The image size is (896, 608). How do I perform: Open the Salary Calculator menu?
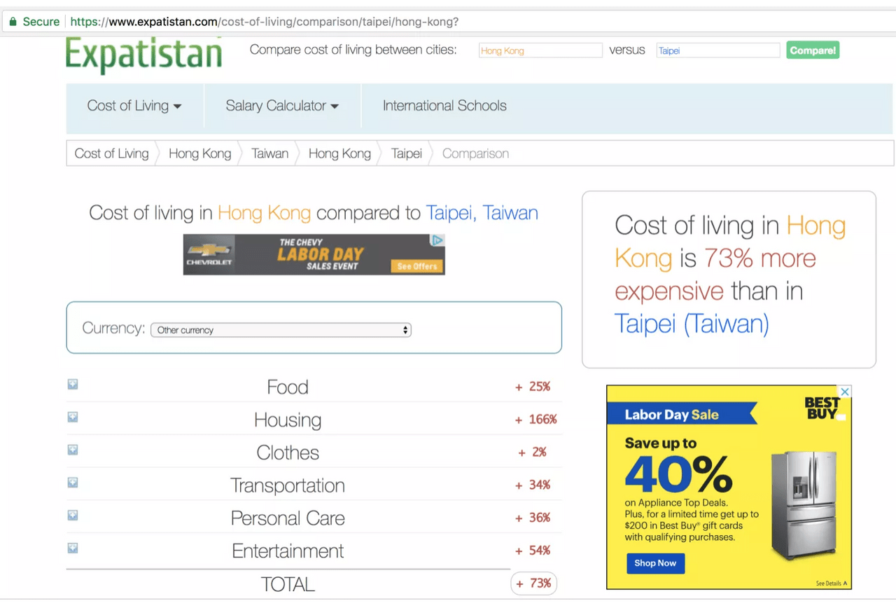coord(282,106)
